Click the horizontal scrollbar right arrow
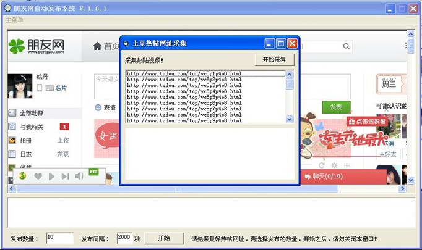Image resolution: width=422 pixels, height=250 pixels. click(x=402, y=189)
